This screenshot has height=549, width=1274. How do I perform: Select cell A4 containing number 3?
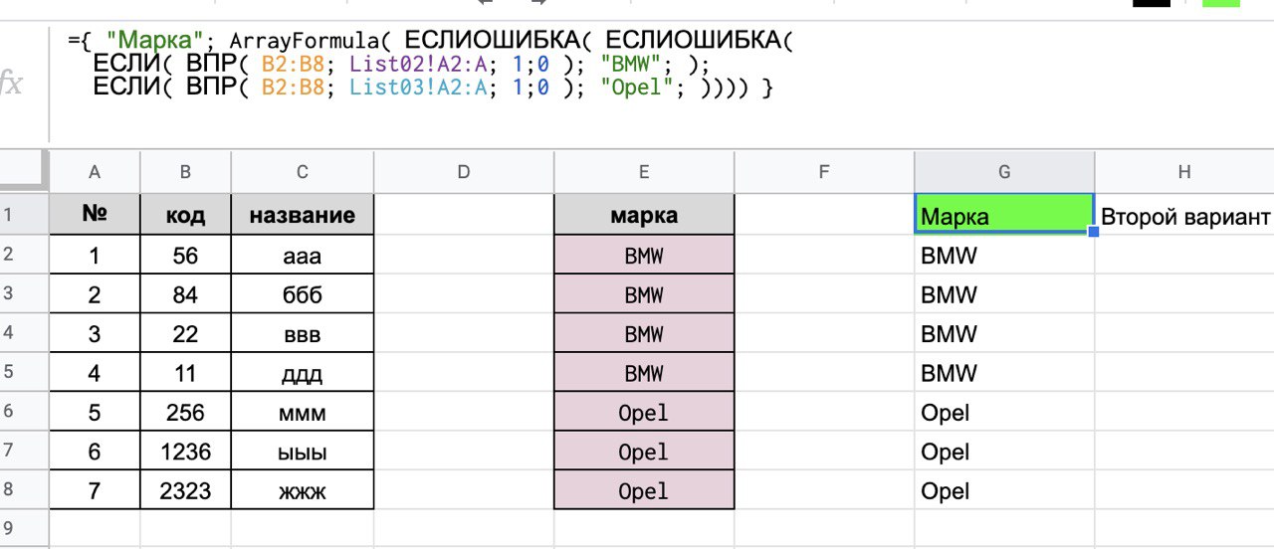tap(95, 334)
